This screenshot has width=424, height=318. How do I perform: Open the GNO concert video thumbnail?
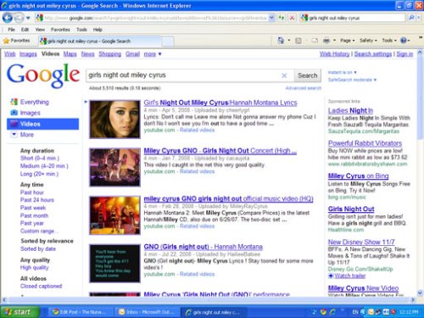click(x=114, y=167)
